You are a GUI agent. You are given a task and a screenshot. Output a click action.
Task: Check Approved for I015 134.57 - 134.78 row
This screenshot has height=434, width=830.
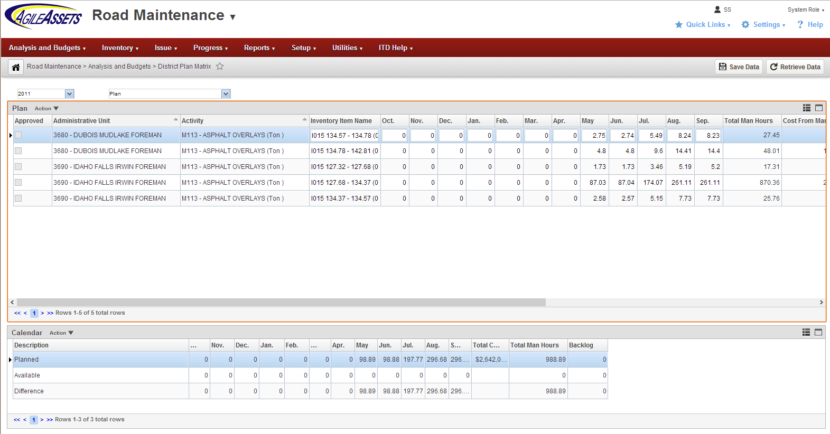point(18,135)
